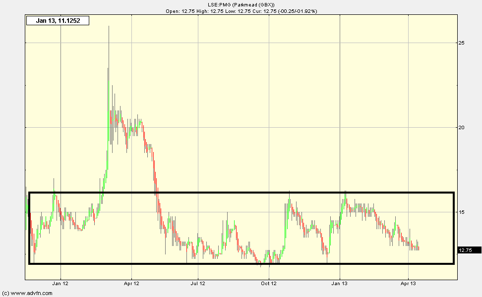Select the 25 price axis label
This screenshot has height=297, width=482.
tap(461, 43)
